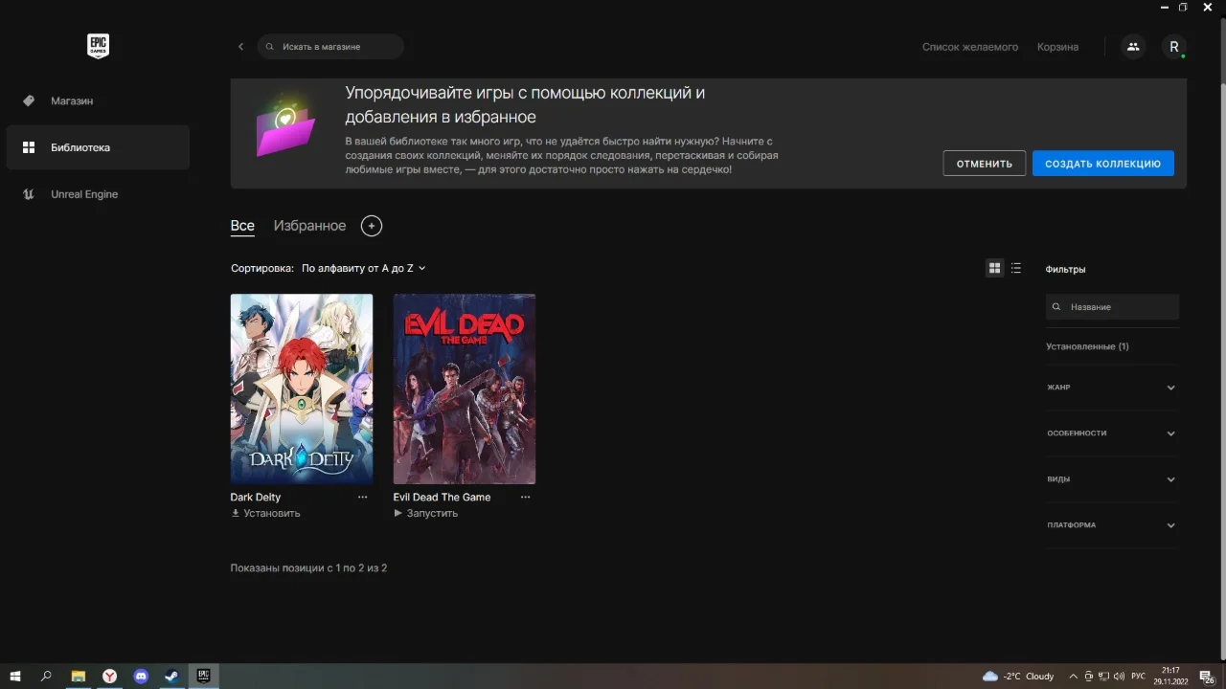This screenshot has height=689, width=1226.
Task: Open Discord from the taskbar
Action: coord(141,676)
